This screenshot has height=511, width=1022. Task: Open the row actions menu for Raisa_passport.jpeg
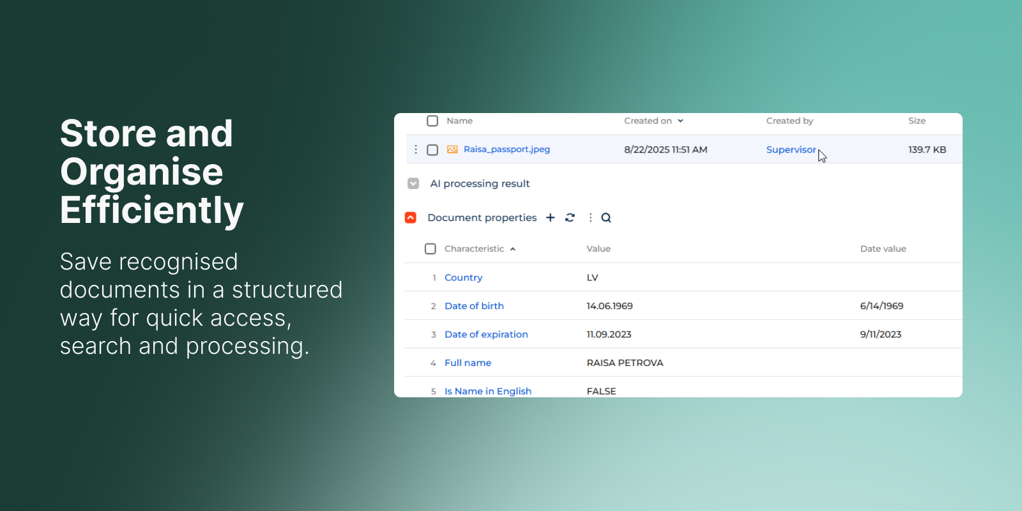[x=416, y=149]
